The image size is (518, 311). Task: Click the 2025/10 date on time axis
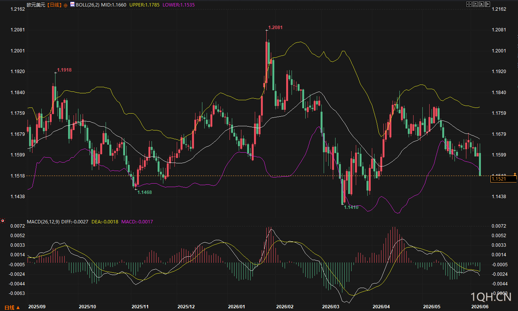87,307
